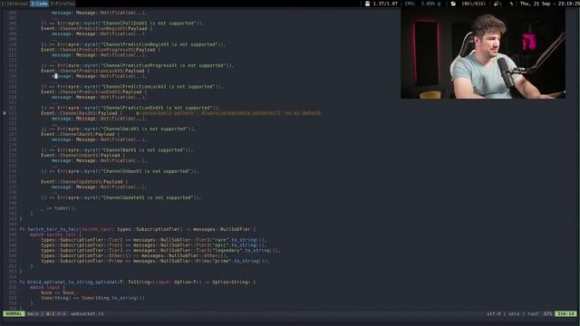Viewport: 580px width, 326px height.
Task: Click the Some(thing) => Some(thing.to_string()) line
Action: pos(92,298)
